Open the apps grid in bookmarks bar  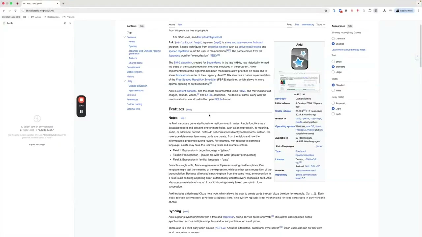[25, 17]
